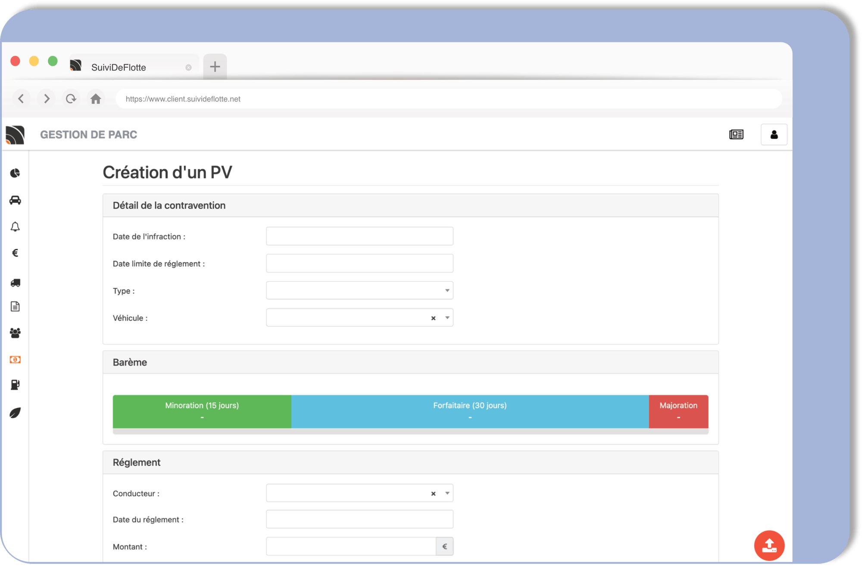
Task: Open the Conducteur dropdown
Action: [359, 493]
